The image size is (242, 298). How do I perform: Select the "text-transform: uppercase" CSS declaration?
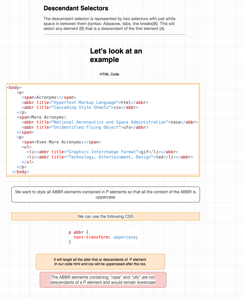106,237
